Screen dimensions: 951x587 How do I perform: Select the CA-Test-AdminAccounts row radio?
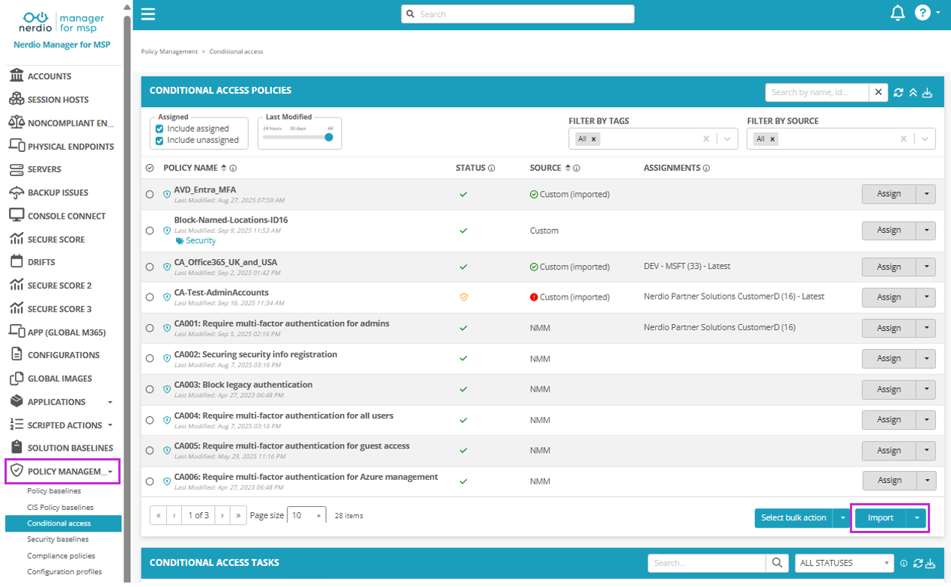[x=150, y=297]
